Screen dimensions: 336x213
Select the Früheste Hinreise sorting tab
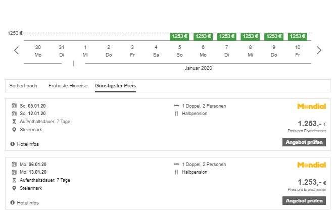pos(68,86)
